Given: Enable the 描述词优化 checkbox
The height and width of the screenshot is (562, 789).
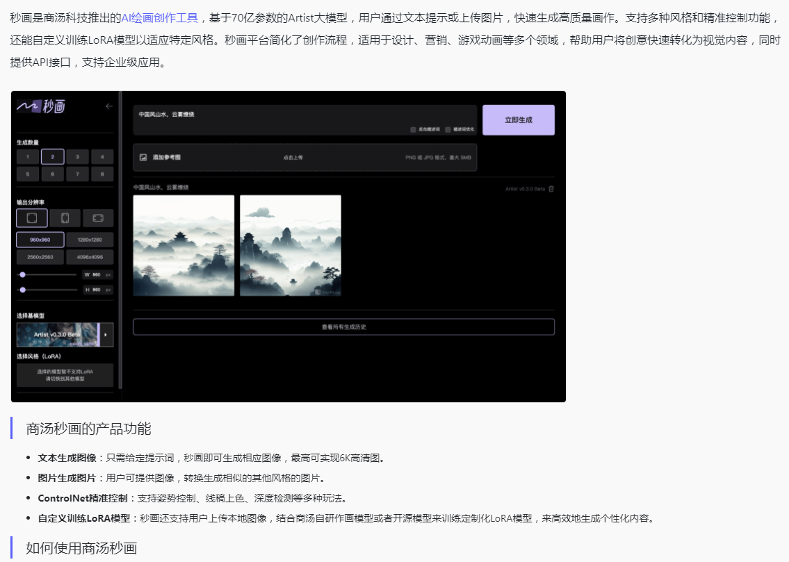Looking at the screenshot, I should click(448, 129).
